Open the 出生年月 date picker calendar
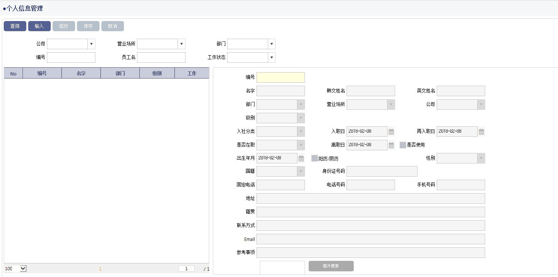The image size is (558, 277). (301, 158)
